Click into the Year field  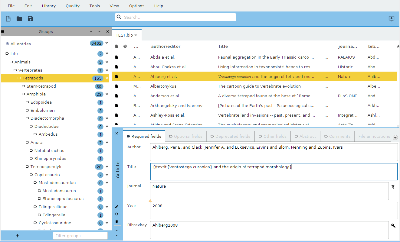274,210
